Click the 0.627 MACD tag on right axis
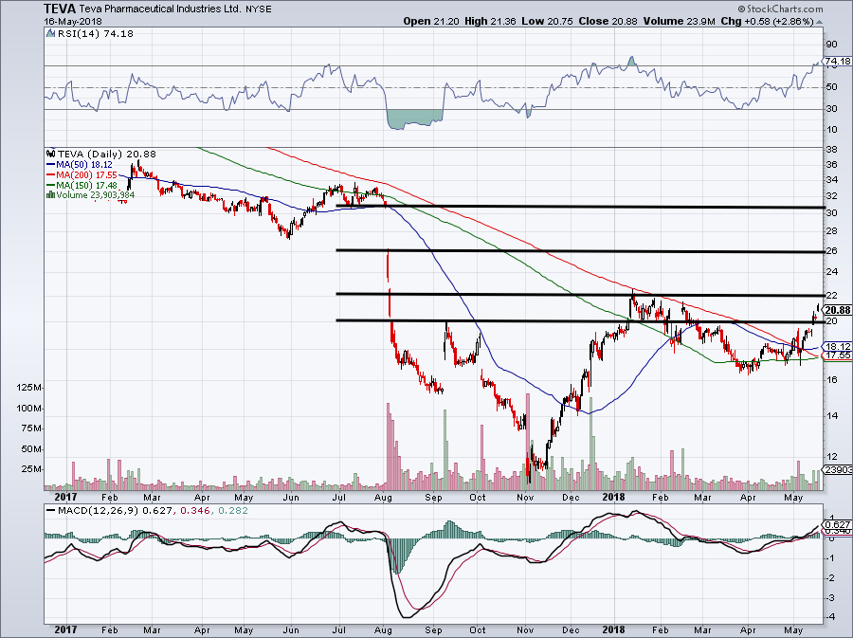 838,525
